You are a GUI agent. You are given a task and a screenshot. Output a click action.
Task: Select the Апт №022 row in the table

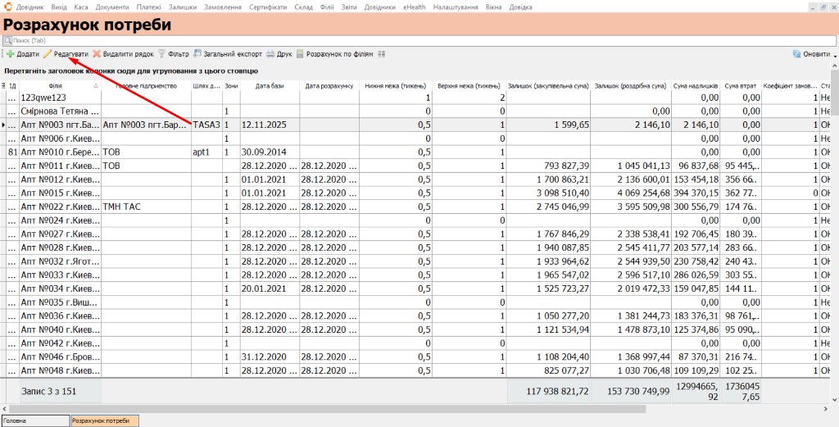[415, 207]
